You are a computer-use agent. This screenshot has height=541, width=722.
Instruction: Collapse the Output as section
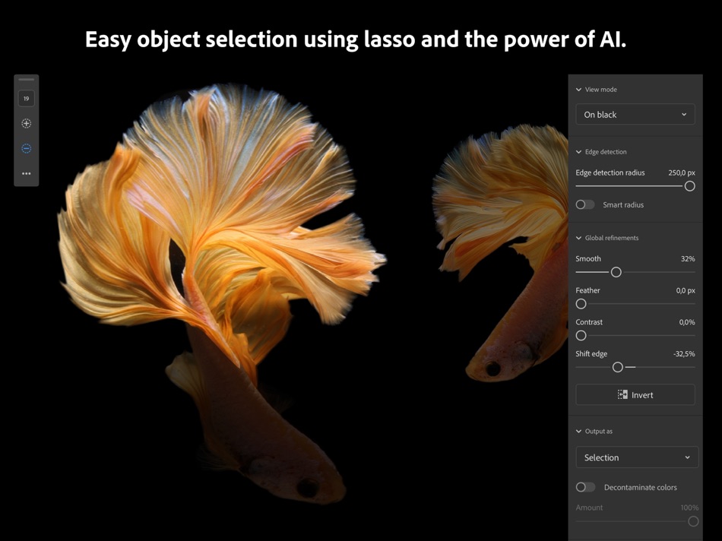pyautogui.click(x=579, y=432)
